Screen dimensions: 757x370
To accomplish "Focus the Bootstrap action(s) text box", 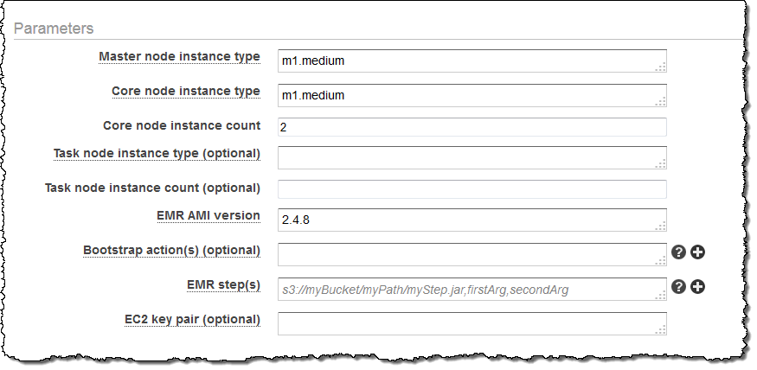I will click(x=472, y=253).
